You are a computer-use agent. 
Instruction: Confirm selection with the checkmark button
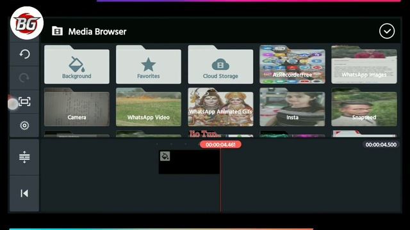pos(387,31)
